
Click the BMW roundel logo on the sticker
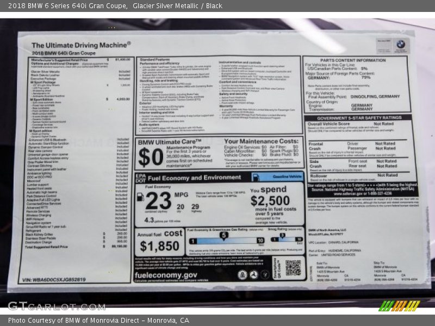click(401, 44)
